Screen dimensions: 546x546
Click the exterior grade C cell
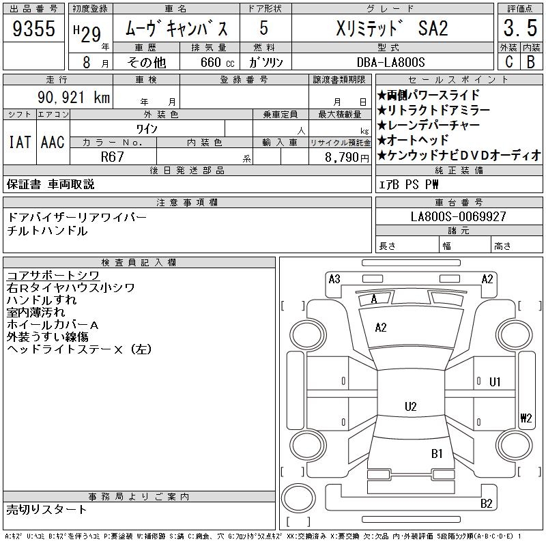(508, 61)
